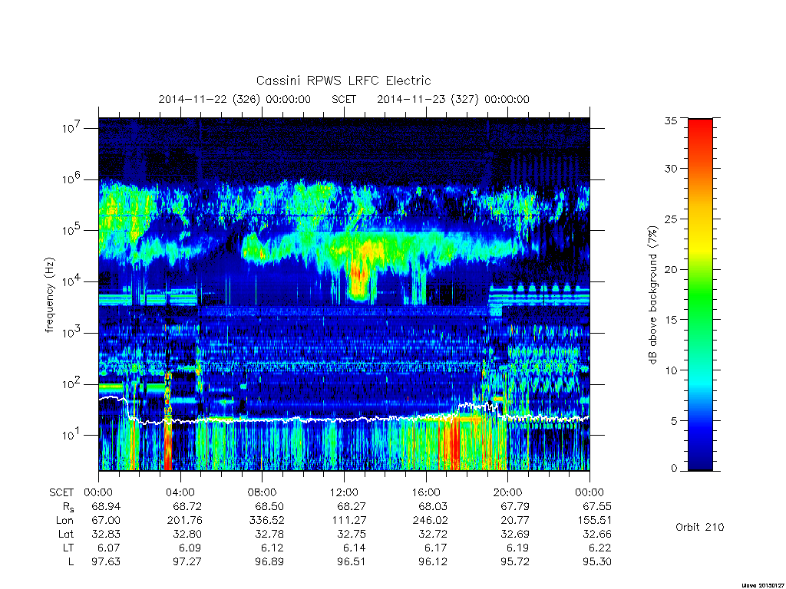Image resolution: width=786 pixels, height=589 pixels.
Task: Click the Lon value 336.52
Action: coord(266,521)
